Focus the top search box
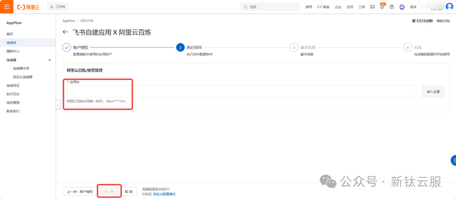Viewport: 456px width, 200px height. click(x=270, y=7)
